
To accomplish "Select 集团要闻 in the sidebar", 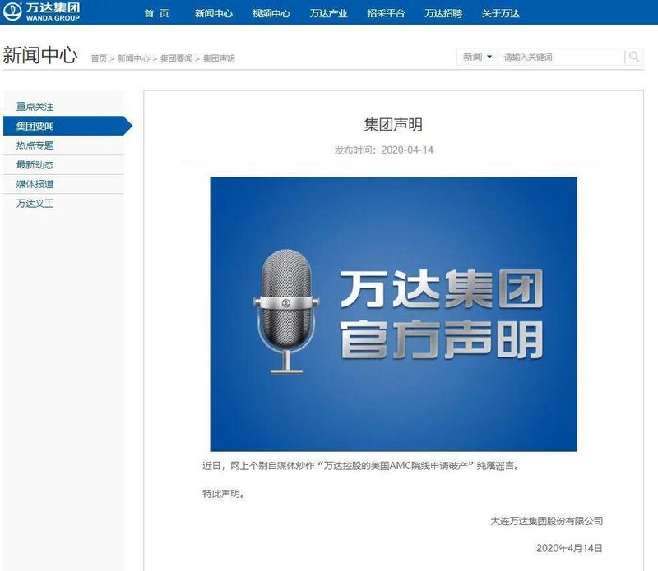I will tap(67, 126).
